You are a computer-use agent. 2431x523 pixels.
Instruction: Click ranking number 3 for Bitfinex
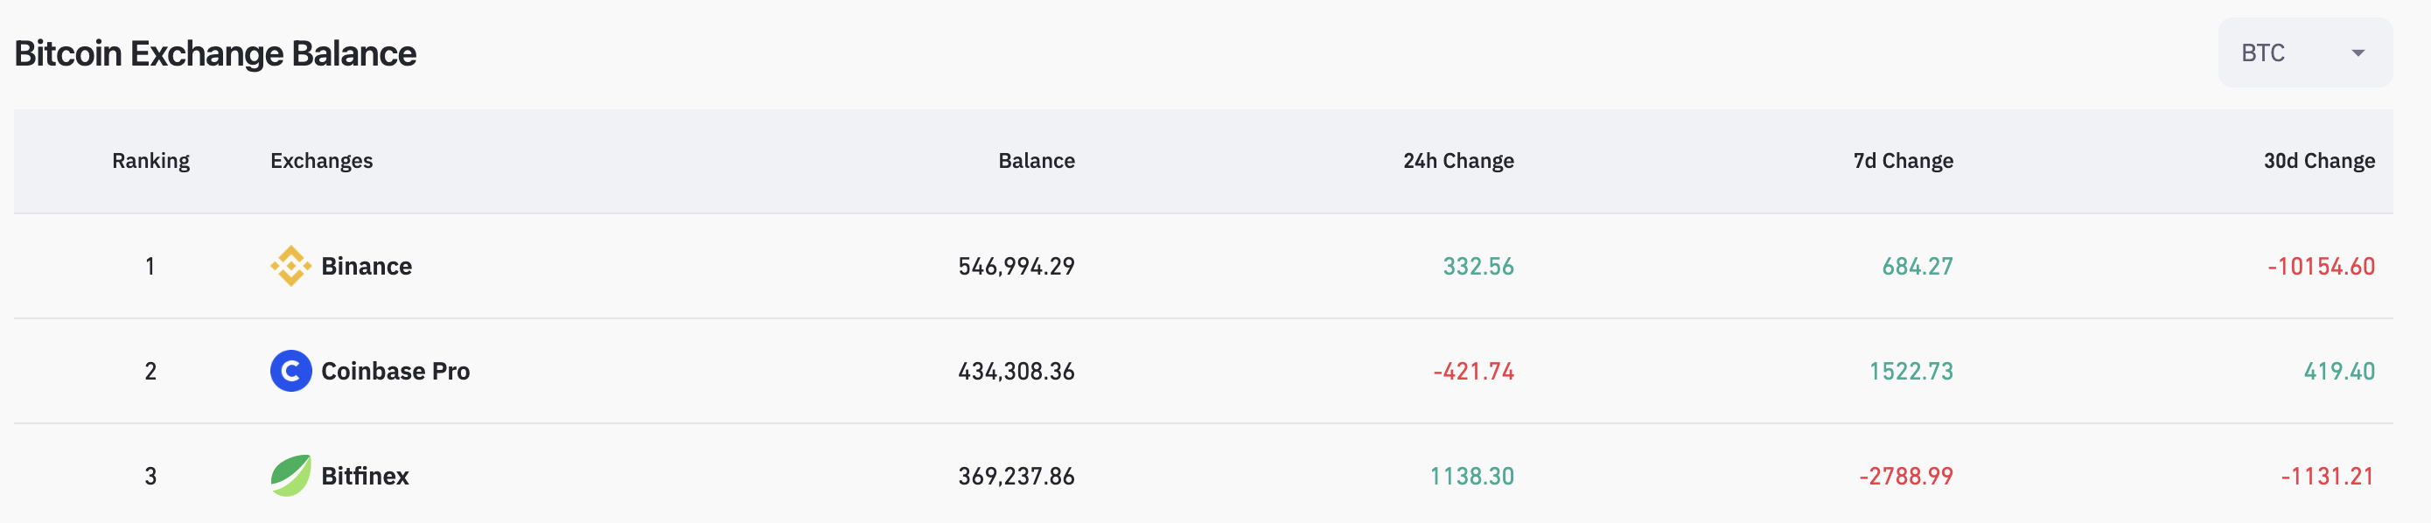pos(151,476)
